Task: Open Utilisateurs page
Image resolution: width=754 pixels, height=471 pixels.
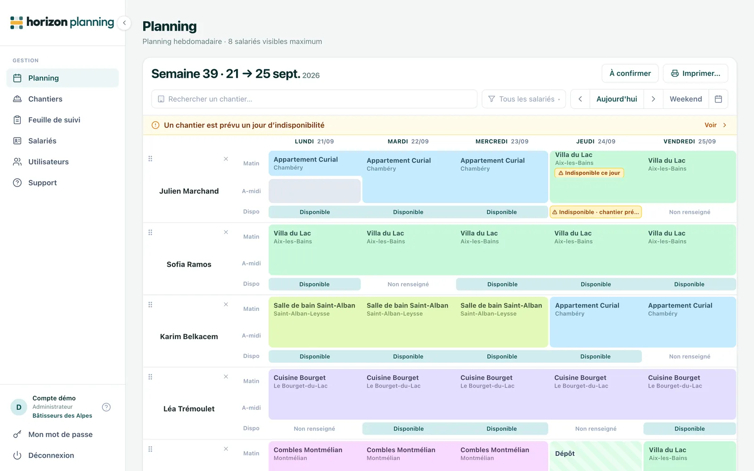Action: 63,162
